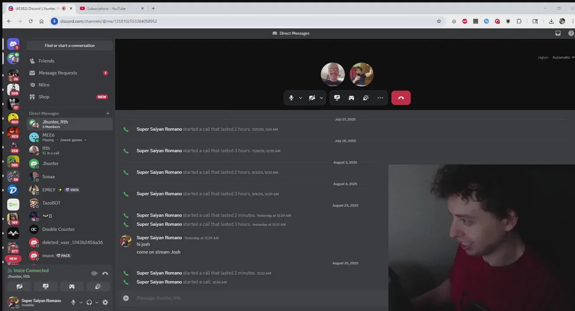Open a new browser tab

[x=153, y=8]
